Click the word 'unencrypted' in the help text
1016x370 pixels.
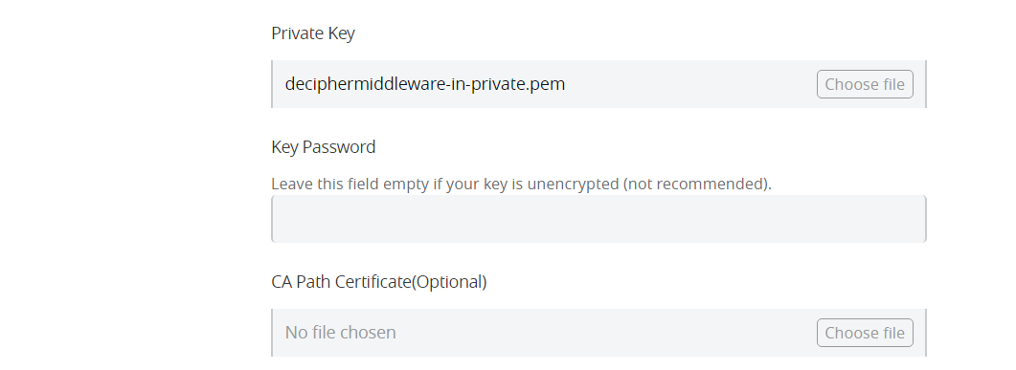[x=573, y=184]
